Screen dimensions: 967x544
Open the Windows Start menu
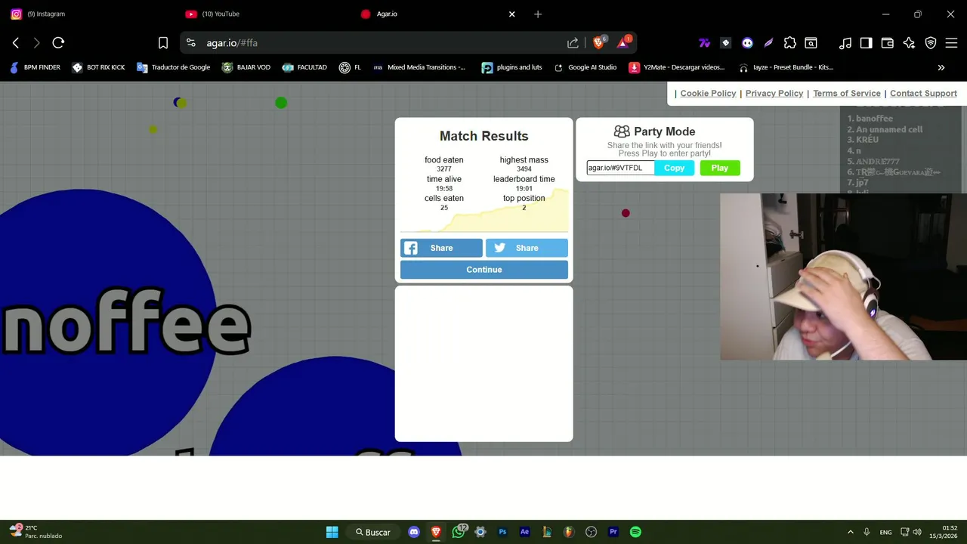point(332,532)
